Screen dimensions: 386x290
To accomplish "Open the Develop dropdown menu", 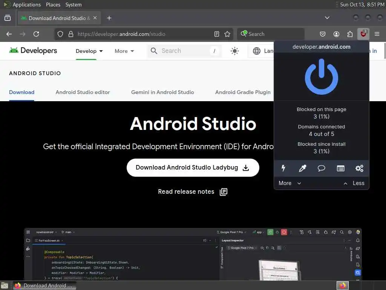I will (x=89, y=51).
